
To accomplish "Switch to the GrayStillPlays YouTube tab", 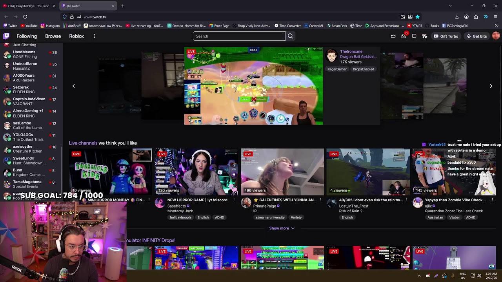I will (x=29, y=6).
